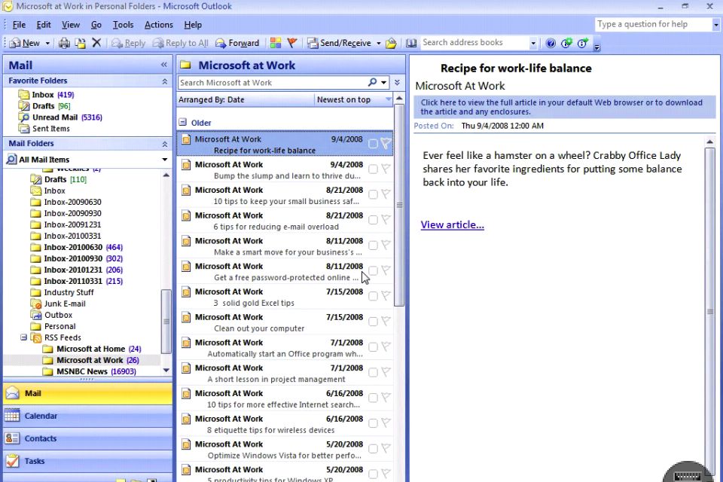Image resolution: width=723 pixels, height=482 pixels.
Task: Click the Send/Receive toolbar button
Action: pyautogui.click(x=340, y=43)
